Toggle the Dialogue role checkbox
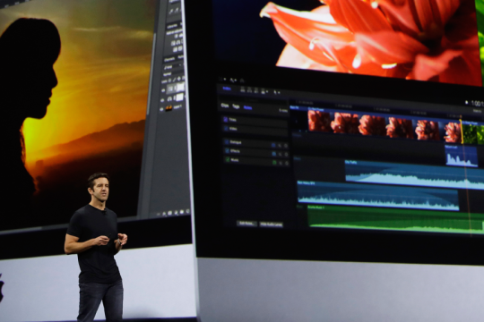This screenshot has height=322, width=484. click(227, 141)
